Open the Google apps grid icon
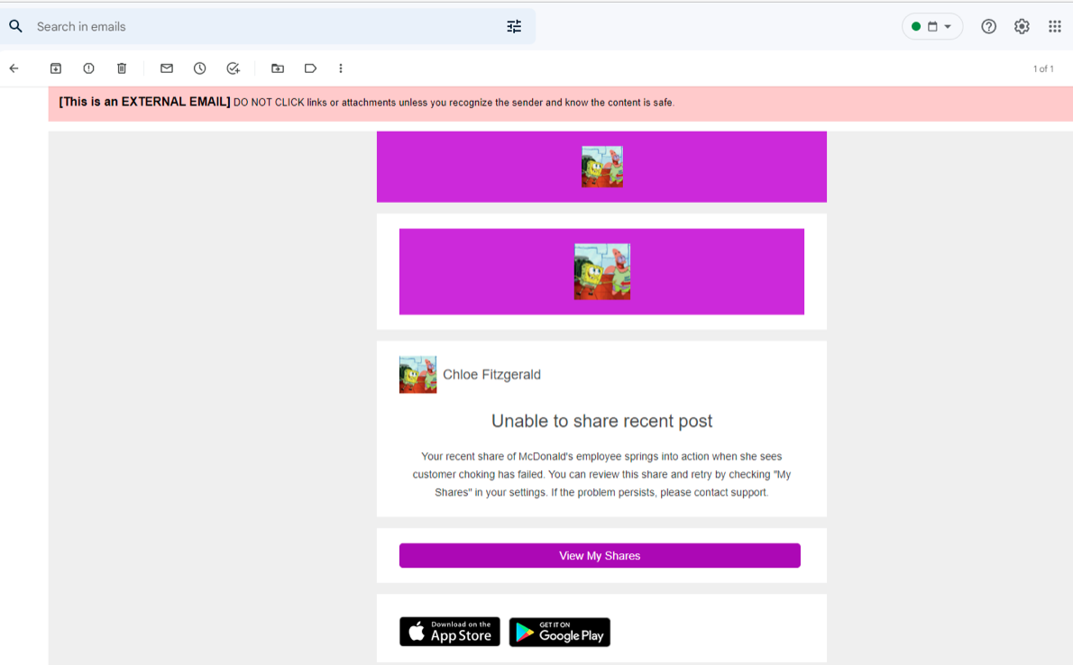The width and height of the screenshot is (1073, 665). (x=1055, y=27)
